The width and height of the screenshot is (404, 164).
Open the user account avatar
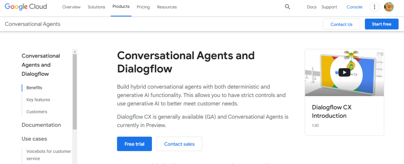tap(389, 7)
